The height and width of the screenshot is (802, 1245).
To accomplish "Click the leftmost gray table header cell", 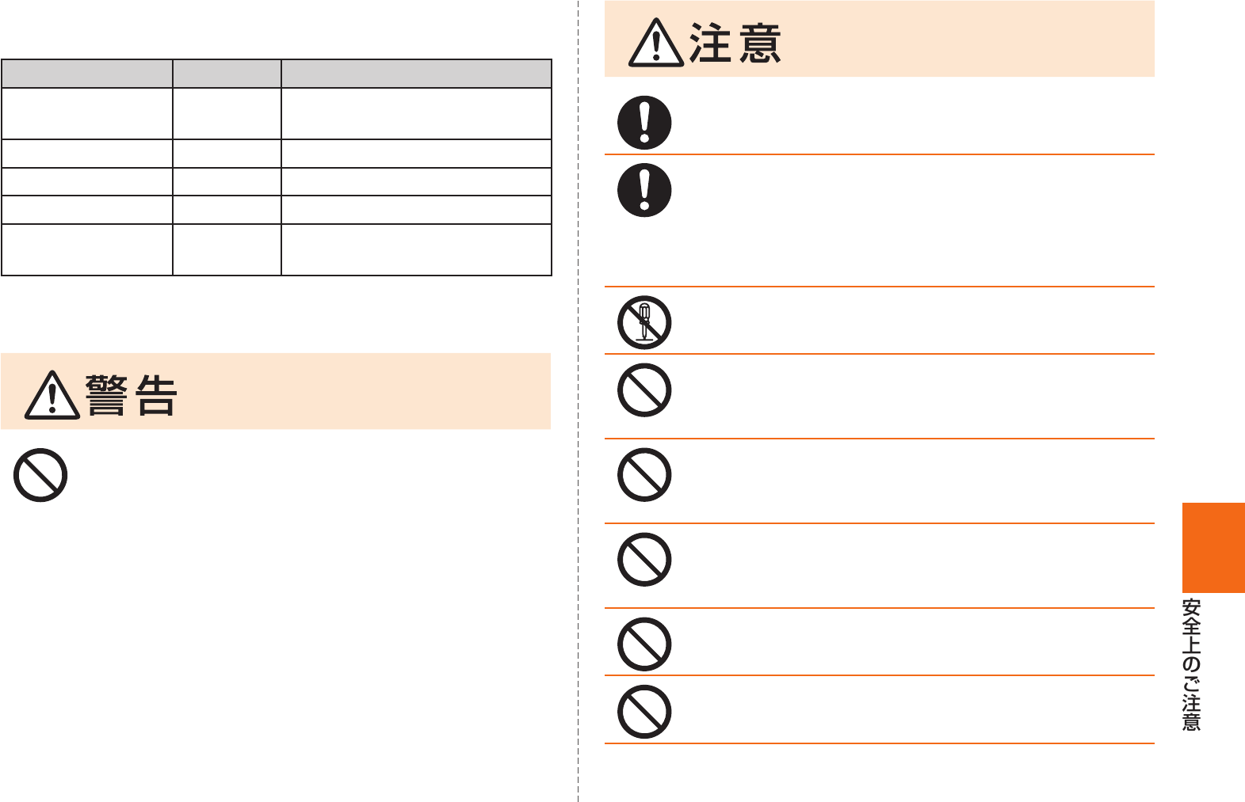I will 87,73.
